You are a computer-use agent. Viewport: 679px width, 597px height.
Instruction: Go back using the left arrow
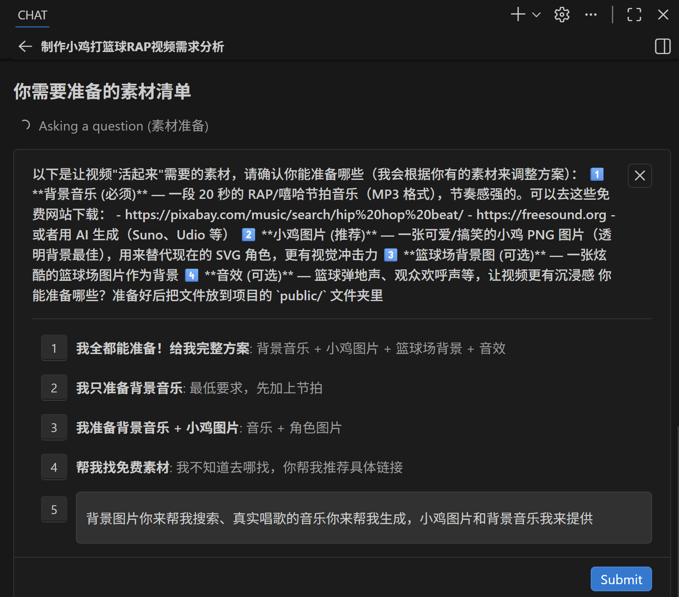25,46
